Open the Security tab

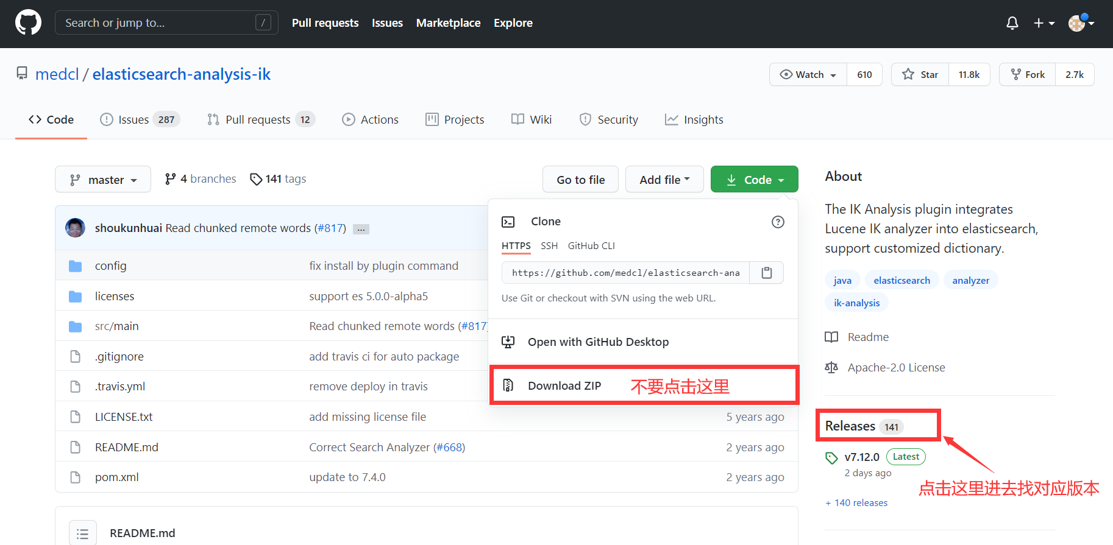[x=608, y=119]
